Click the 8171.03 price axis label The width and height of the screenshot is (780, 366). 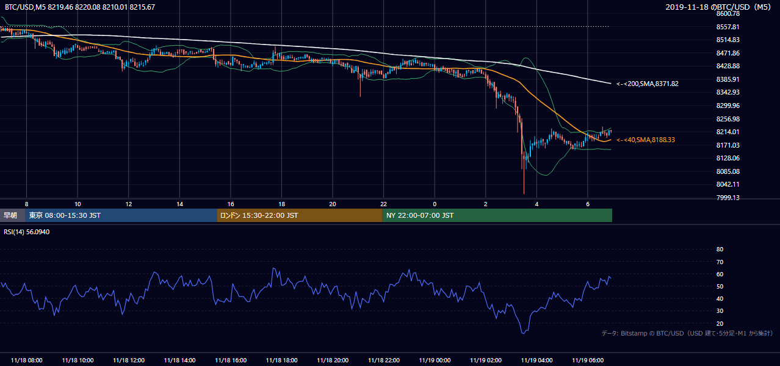click(x=728, y=145)
